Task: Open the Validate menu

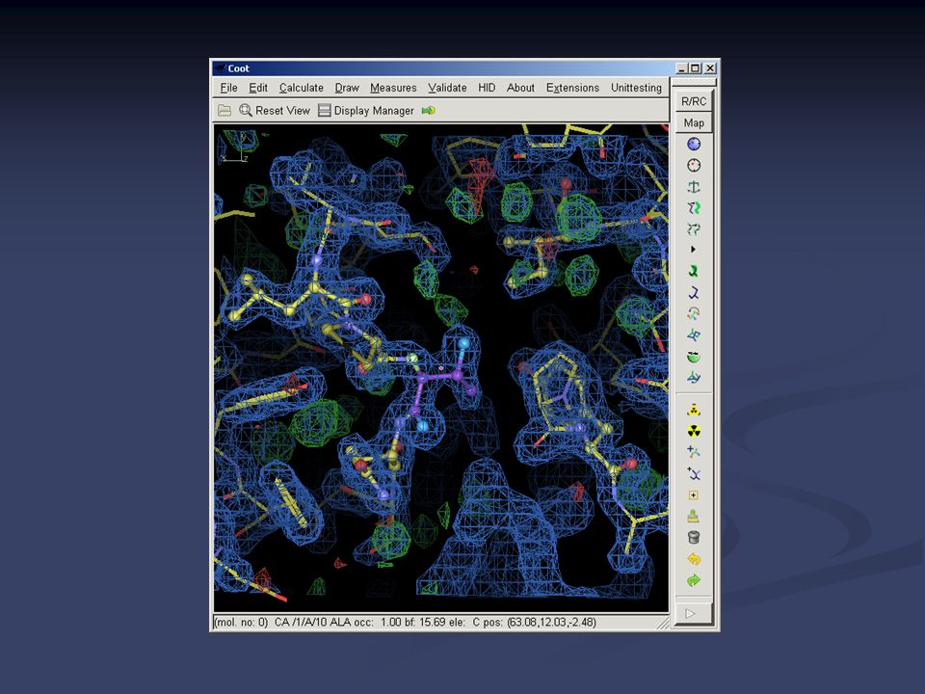Action: [x=447, y=88]
